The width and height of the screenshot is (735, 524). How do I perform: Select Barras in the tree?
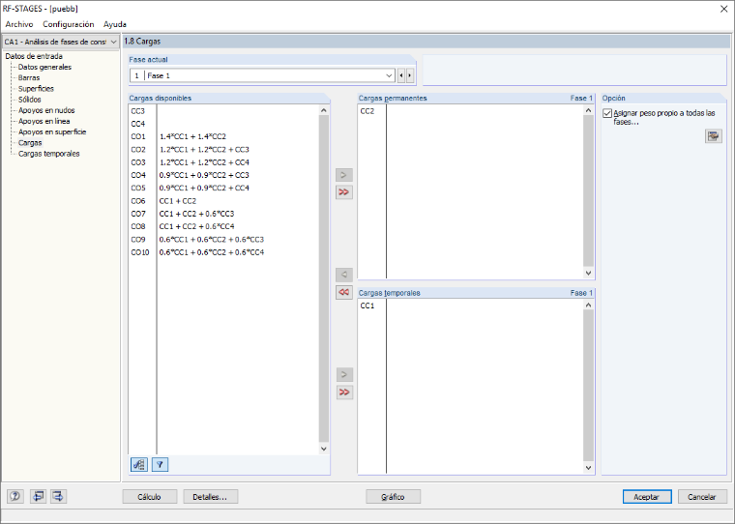point(29,77)
